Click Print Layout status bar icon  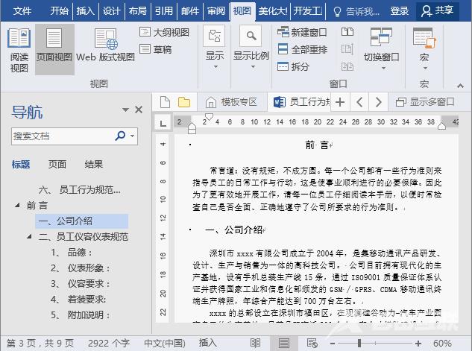(x=284, y=343)
